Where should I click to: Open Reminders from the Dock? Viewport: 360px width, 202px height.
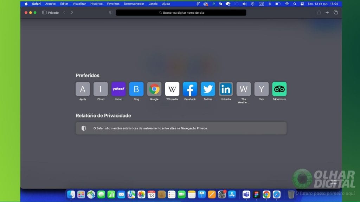tap(172, 194)
